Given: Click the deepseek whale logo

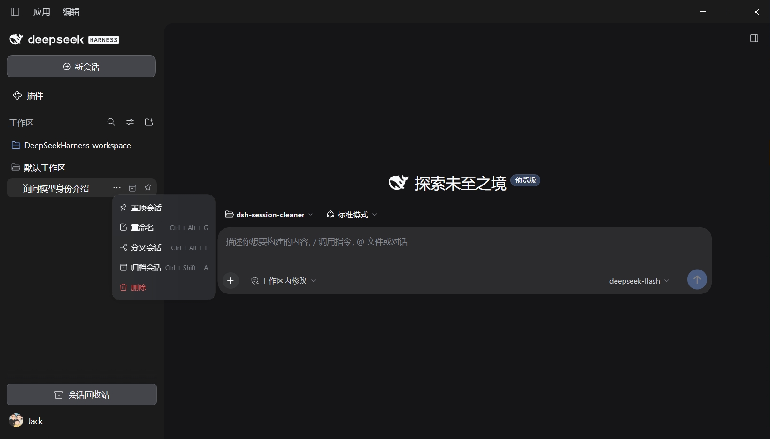Looking at the screenshot, I should point(16,39).
